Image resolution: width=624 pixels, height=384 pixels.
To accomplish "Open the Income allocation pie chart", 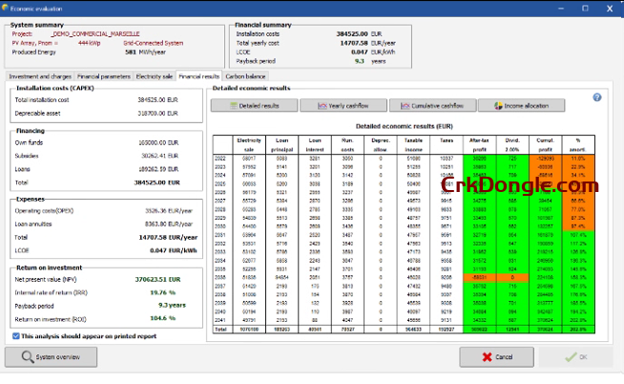I will 521,105.
